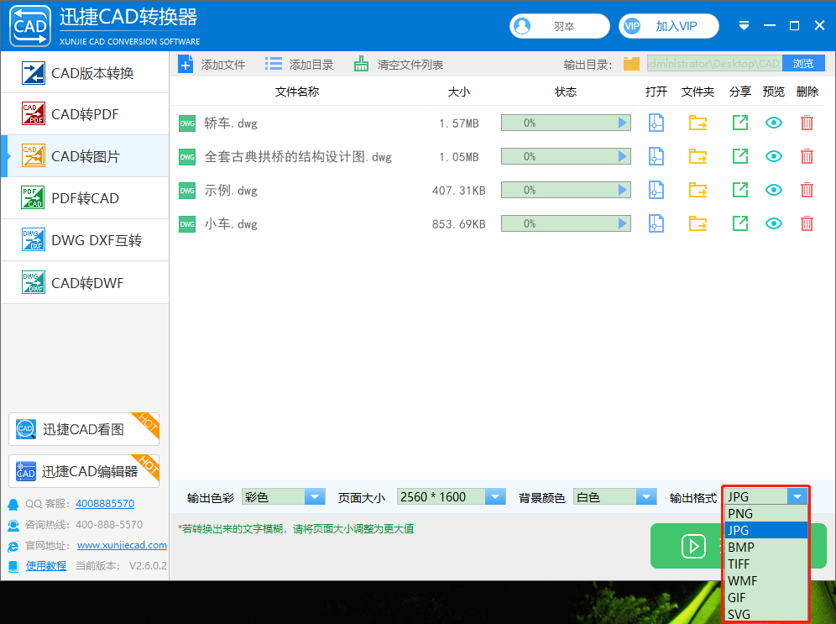The width and height of the screenshot is (836, 624).
Task: Switch to CAD转PDF tab
Action: (86, 114)
